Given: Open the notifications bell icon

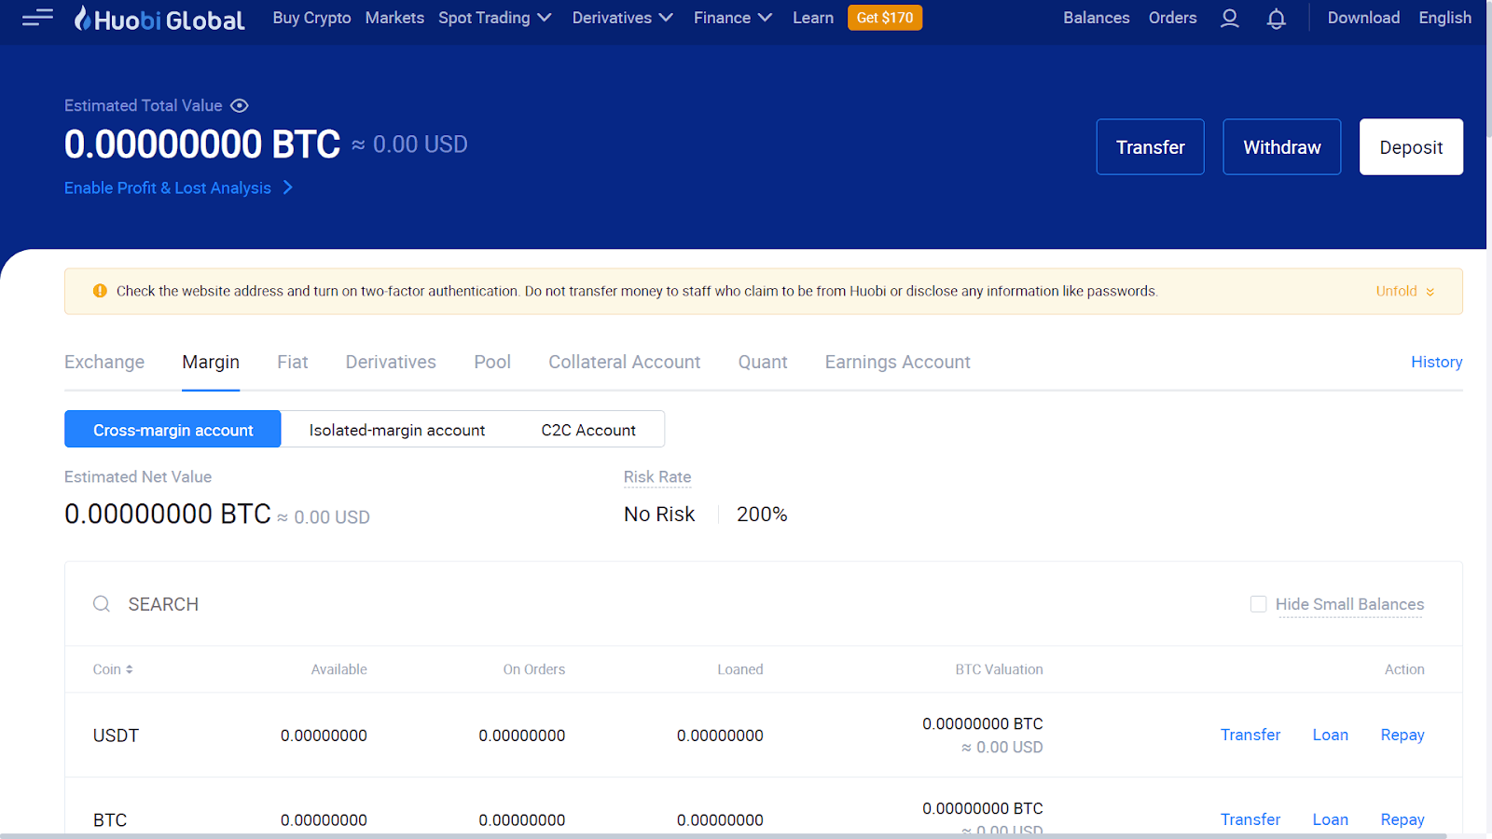Looking at the screenshot, I should (x=1277, y=18).
